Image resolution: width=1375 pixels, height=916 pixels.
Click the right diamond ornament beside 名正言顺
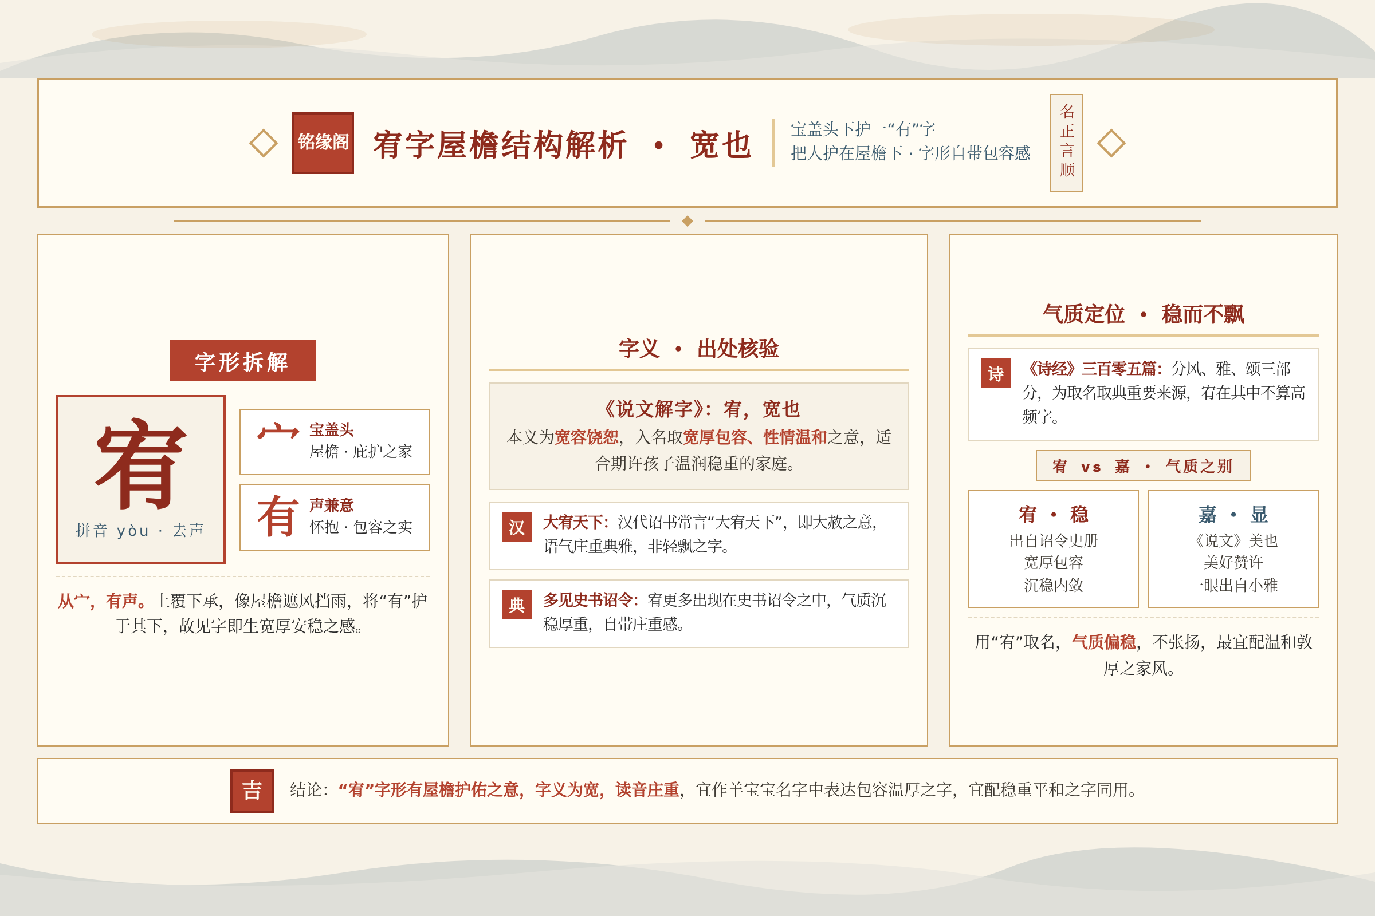[1111, 143]
